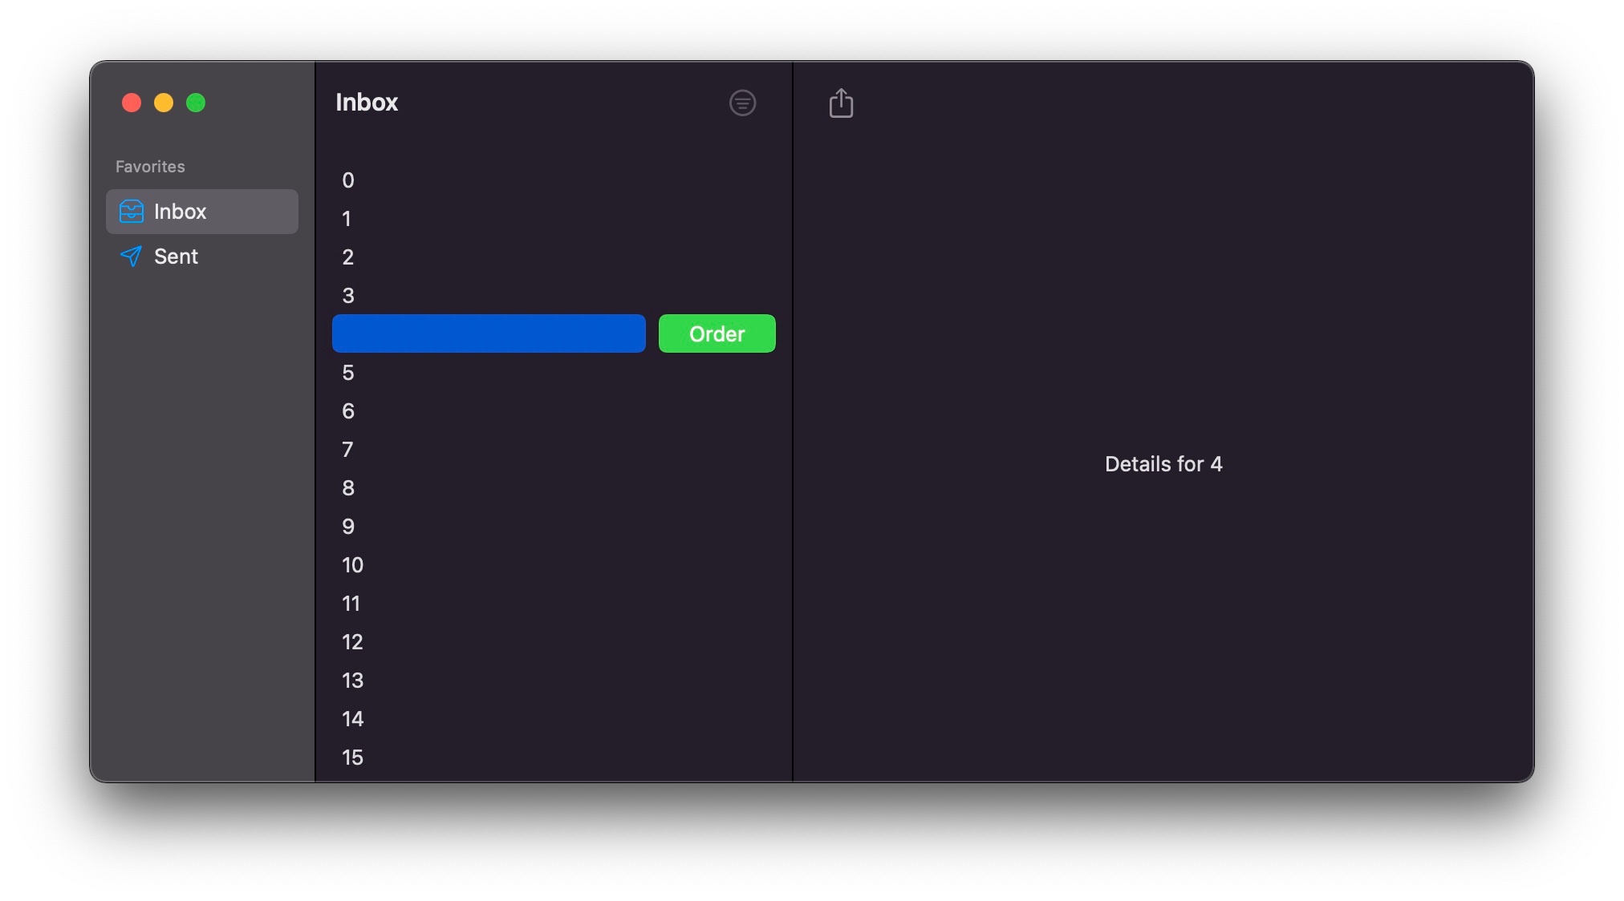Open list item 7
The image size is (1624, 901).
click(x=348, y=450)
